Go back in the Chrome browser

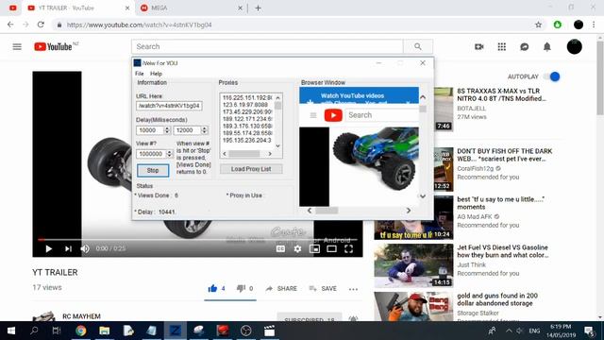tap(10, 25)
